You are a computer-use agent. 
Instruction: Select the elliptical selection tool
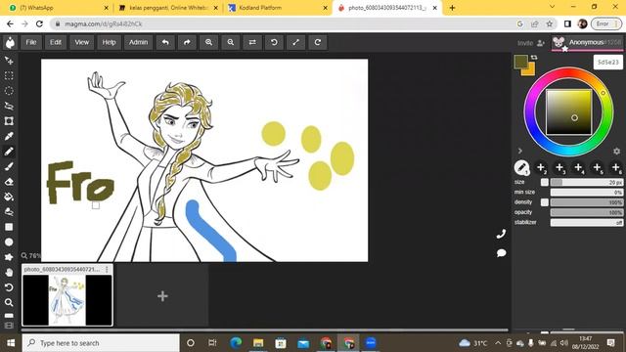9,91
